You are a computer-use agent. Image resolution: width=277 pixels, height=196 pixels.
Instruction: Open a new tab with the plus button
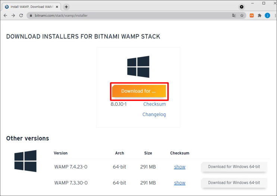[66, 7]
